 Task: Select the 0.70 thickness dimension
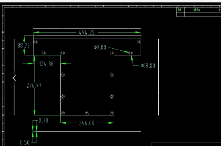click(43, 121)
